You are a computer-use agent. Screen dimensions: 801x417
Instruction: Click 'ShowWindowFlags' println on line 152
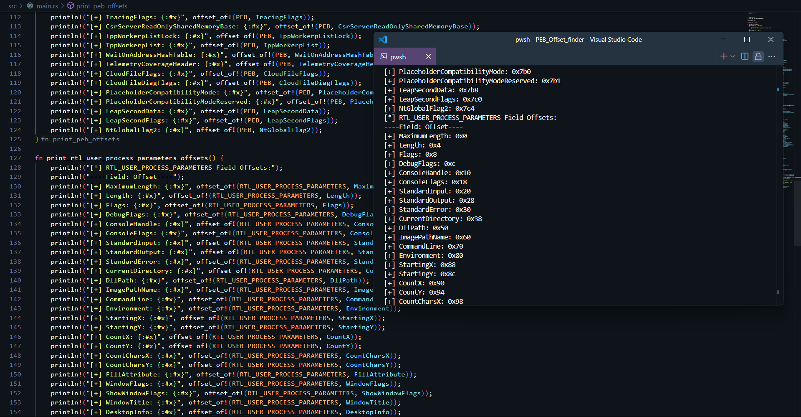pos(241,393)
